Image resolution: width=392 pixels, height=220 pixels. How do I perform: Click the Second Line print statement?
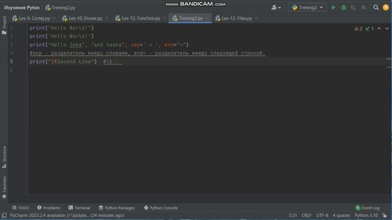[63, 61]
